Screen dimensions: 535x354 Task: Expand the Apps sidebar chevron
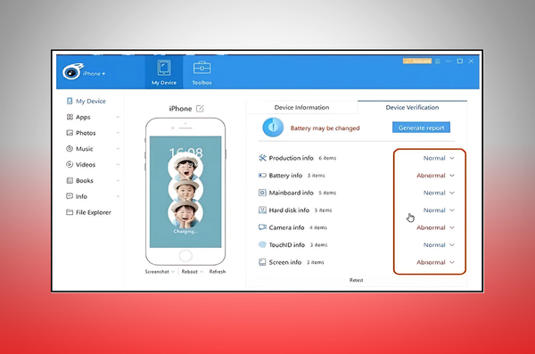(118, 117)
